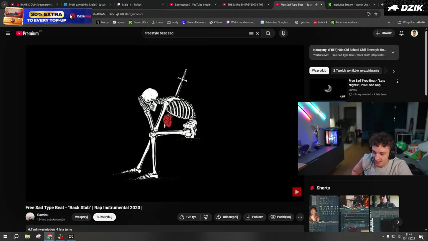Mute tab audio on Free Sad Type Beat tab
The width and height of the screenshot is (428, 241).
(x=316, y=5)
